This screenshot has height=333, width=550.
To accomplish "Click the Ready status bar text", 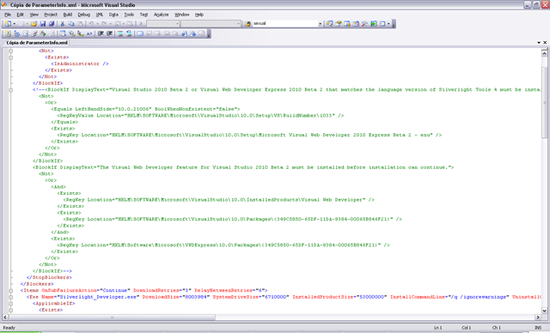I will (x=9, y=328).
